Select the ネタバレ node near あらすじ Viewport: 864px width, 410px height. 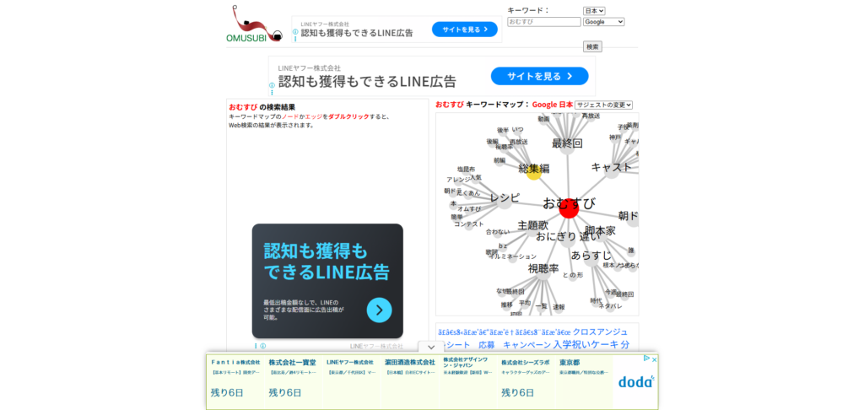click(x=610, y=306)
